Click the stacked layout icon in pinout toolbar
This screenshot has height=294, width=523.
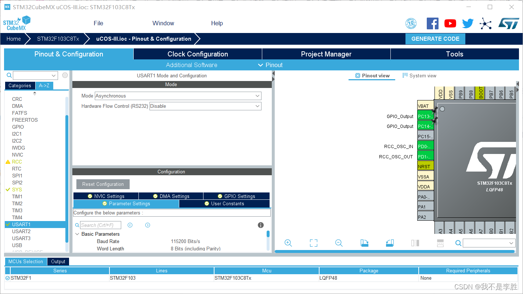tap(440, 243)
